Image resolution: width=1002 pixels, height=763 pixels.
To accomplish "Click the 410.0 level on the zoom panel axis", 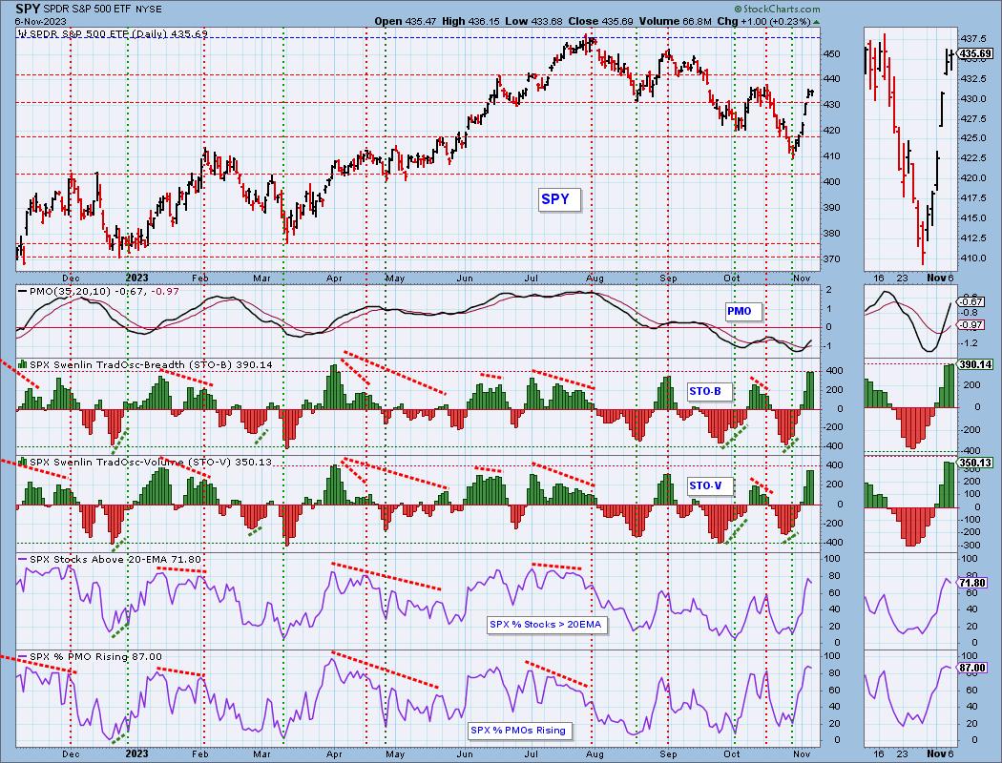I will pos(974,258).
